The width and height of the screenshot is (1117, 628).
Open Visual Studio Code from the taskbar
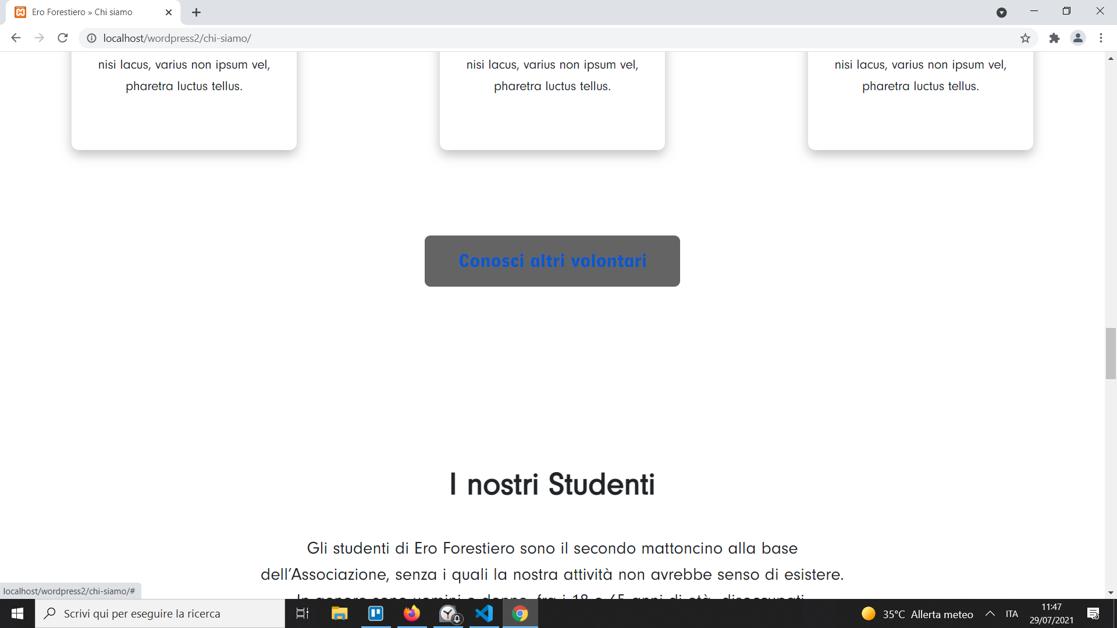point(484,613)
